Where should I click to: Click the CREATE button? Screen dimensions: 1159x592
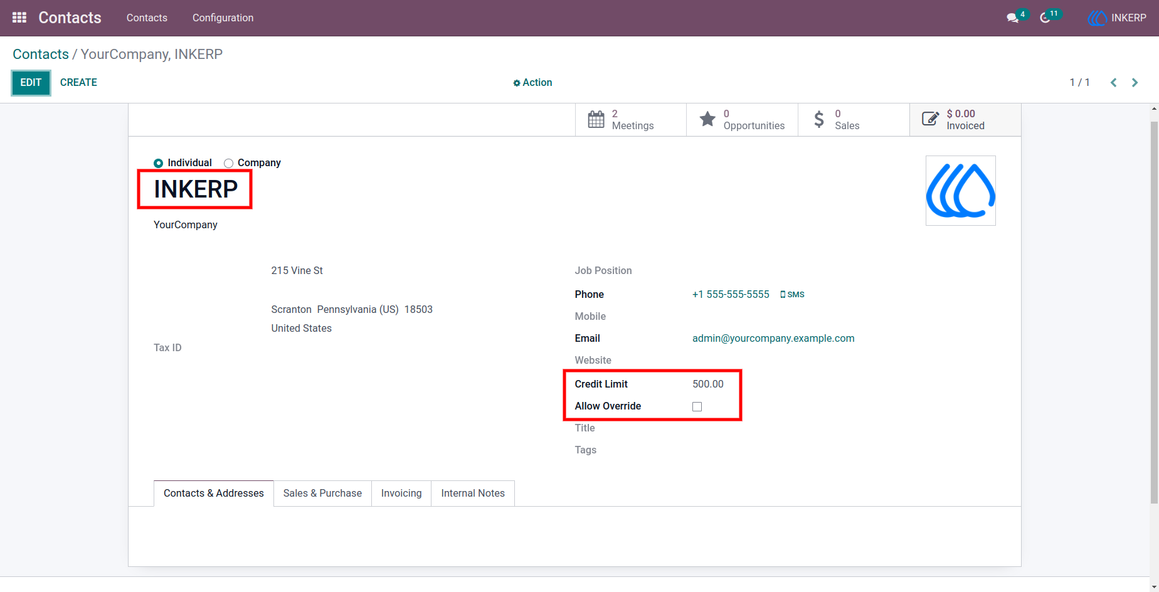tap(78, 83)
